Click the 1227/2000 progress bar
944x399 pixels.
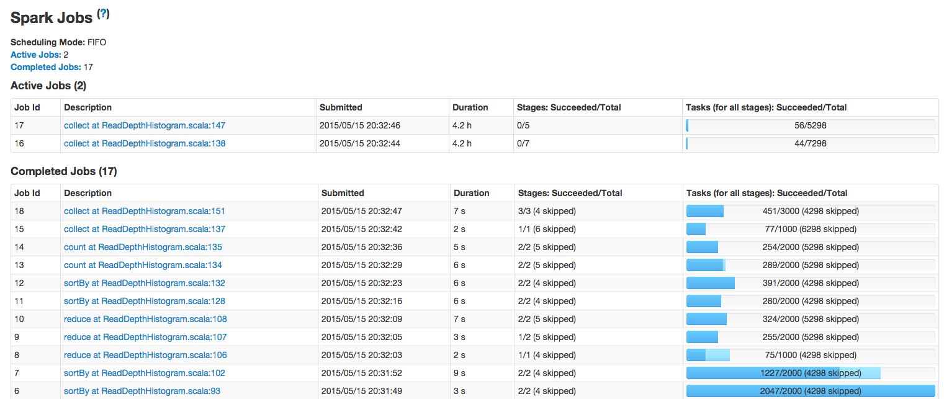click(810, 373)
